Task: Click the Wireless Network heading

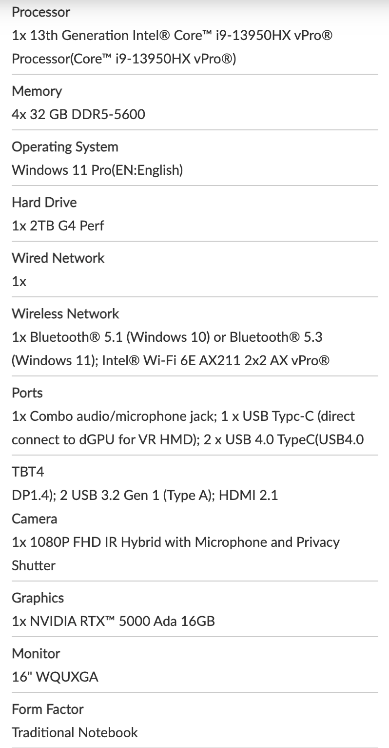Action: [65, 313]
